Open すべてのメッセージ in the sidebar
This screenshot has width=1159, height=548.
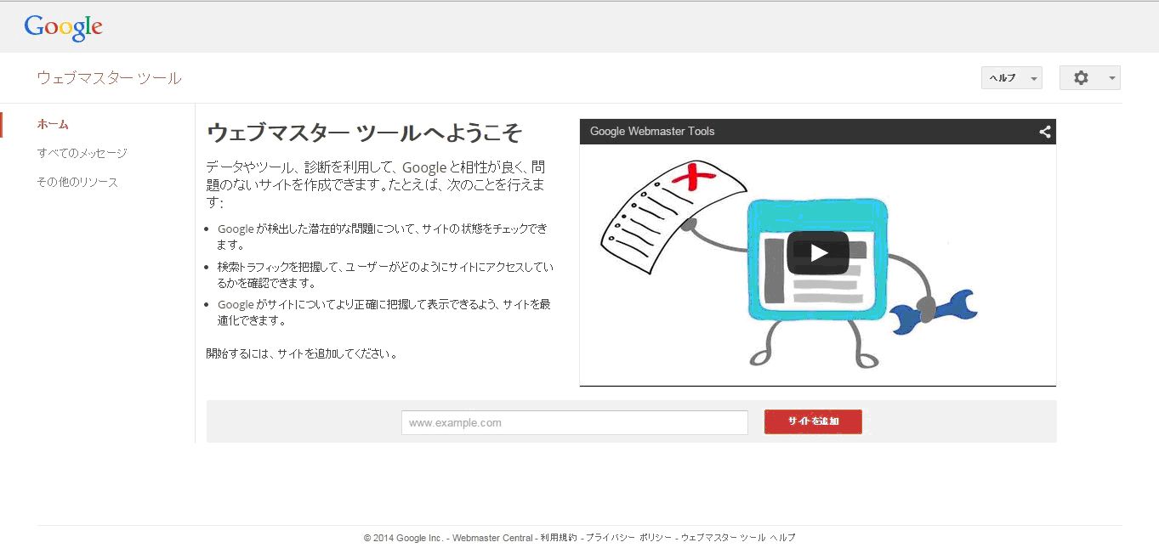(x=82, y=153)
